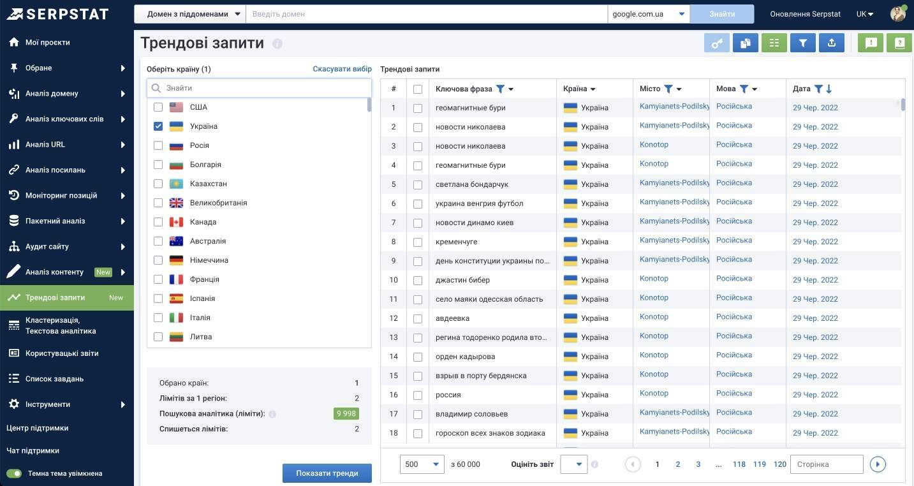Click the feedback speech bubble icon
Image resolution: width=914 pixels, height=486 pixels.
(871, 43)
